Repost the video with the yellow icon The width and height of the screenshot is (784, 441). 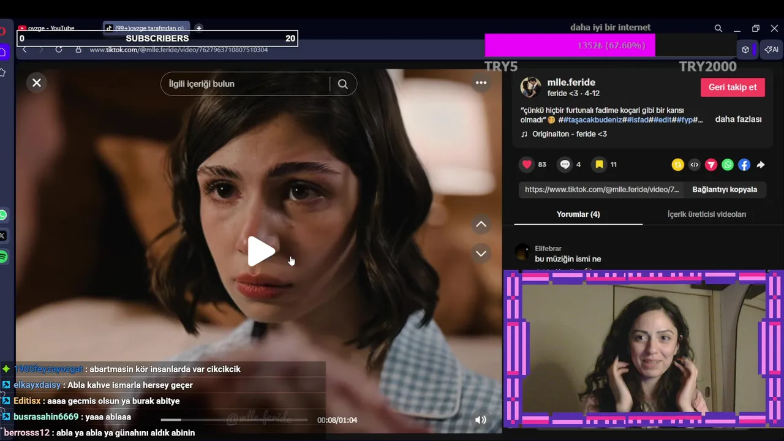[x=677, y=164]
